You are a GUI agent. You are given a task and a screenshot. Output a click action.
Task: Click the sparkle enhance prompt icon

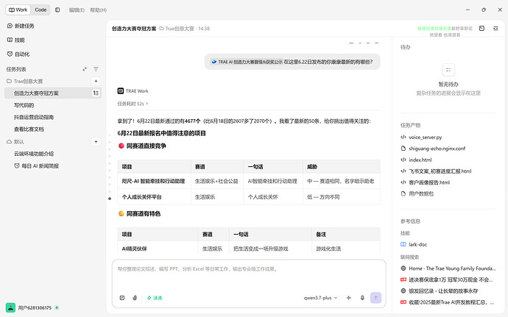click(348, 298)
